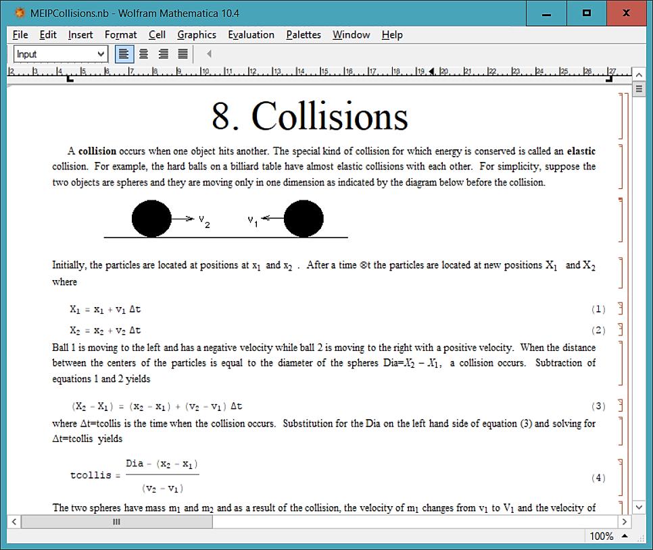Click the window resize grip corner
Screen dimensions: 653x550
click(642, 538)
